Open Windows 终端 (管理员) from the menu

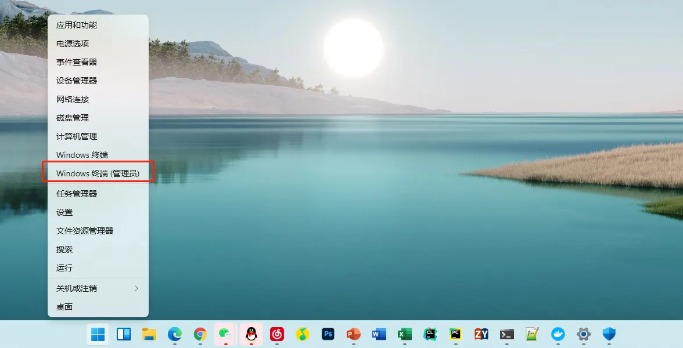click(98, 173)
